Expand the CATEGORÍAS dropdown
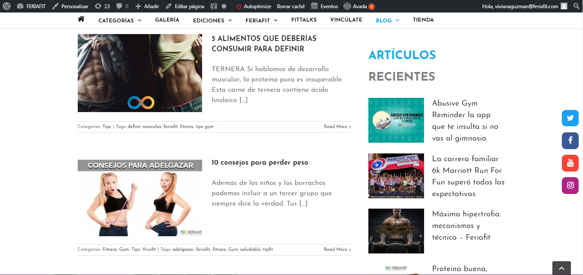The width and height of the screenshot is (583, 275). coord(120,20)
